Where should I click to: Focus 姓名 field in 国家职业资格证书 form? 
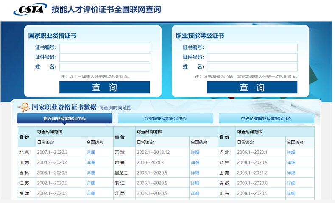point(105,67)
